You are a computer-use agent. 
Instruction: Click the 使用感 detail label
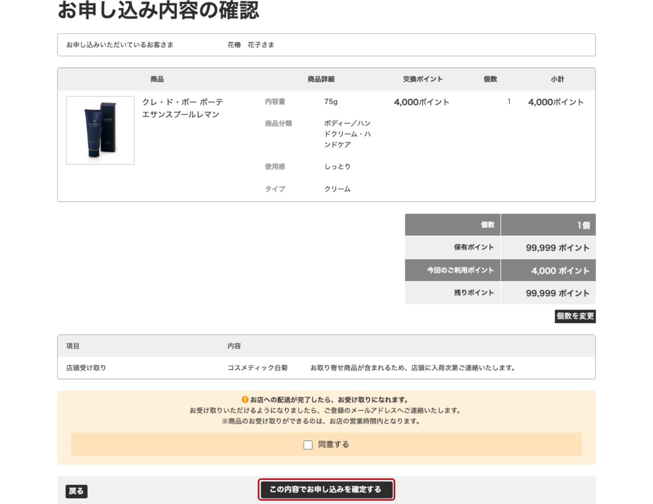pyautogui.click(x=275, y=167)
